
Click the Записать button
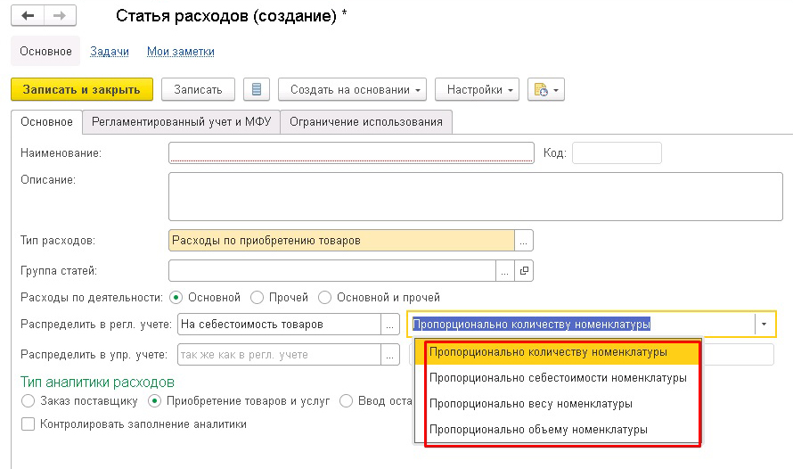198,89
